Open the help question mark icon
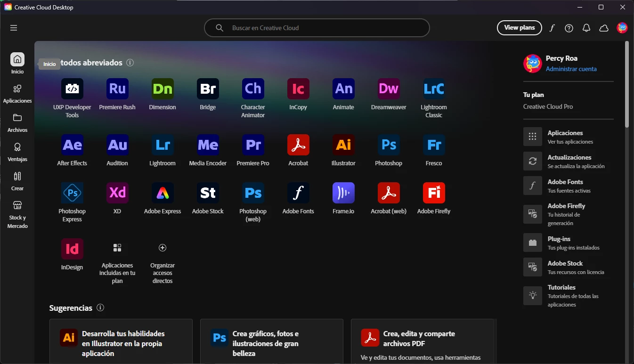 pyautogui.click(x=569, y=28)
